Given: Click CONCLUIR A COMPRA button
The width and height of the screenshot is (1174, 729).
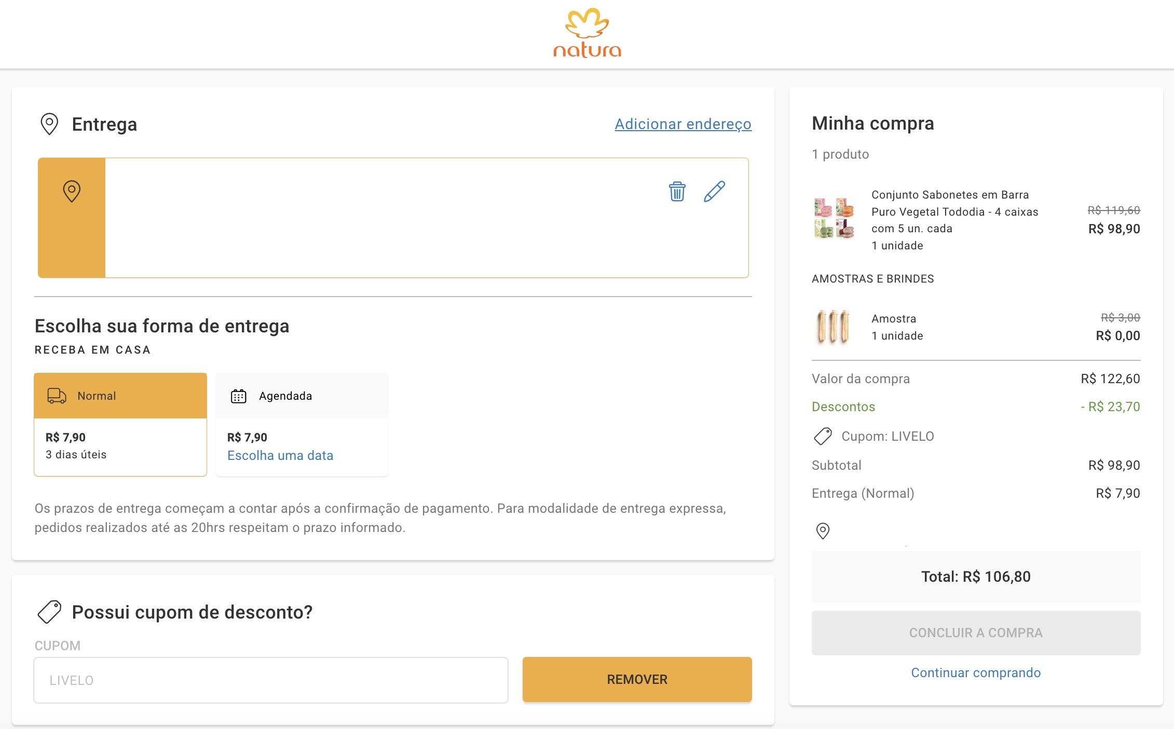Looking at the screenshot, I should (x=976, y=633).
